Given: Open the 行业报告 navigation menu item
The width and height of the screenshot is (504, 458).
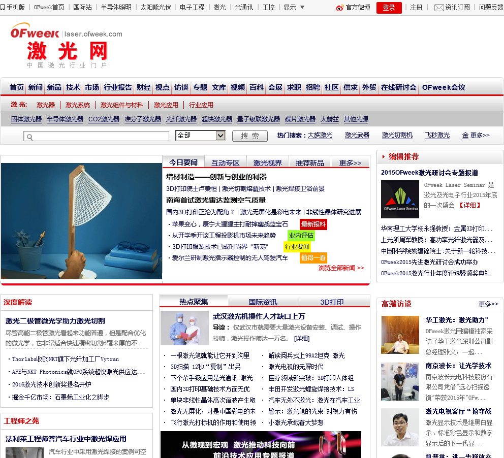Looking at the screenshot, I should tap(118, 87).
